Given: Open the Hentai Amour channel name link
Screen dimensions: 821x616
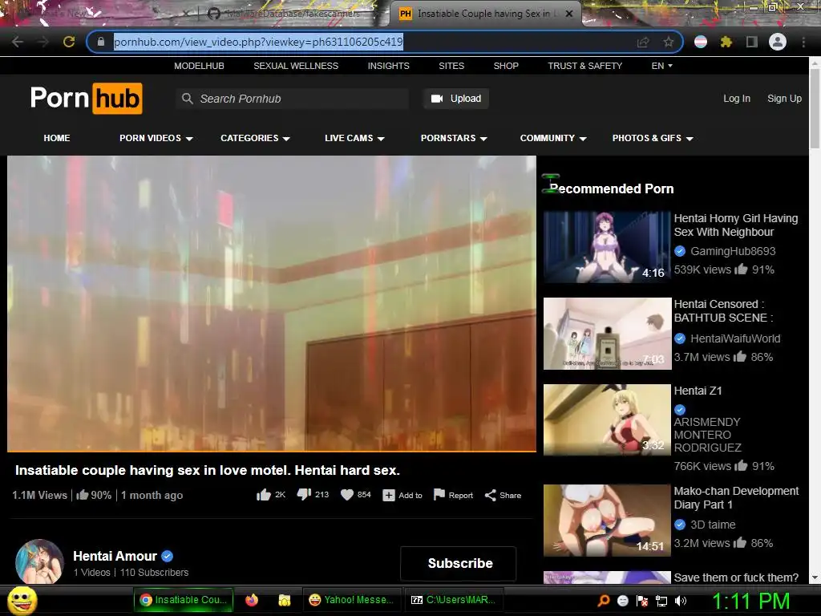Looking at the screenshot, I should pyautogui.click(x=115, y=557).
